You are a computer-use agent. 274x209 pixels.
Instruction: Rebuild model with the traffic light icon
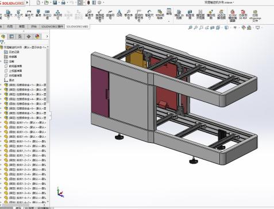(x=88, y=3)
